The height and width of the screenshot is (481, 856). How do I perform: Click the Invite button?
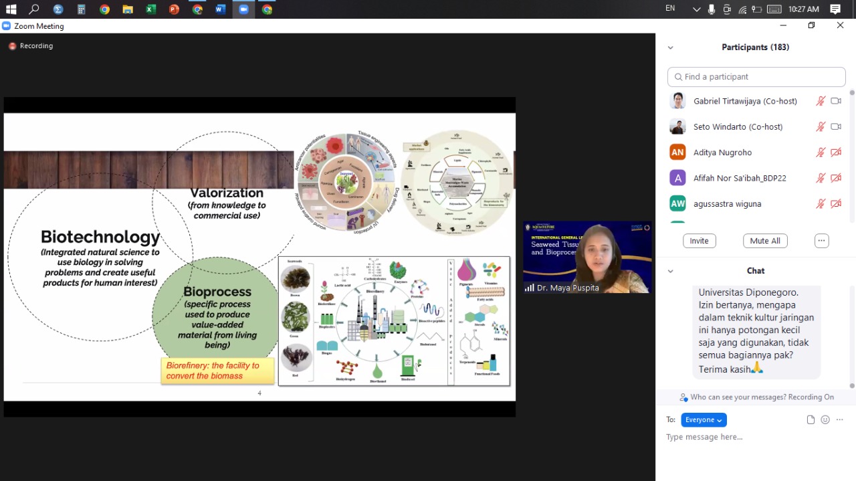[699, 241]
